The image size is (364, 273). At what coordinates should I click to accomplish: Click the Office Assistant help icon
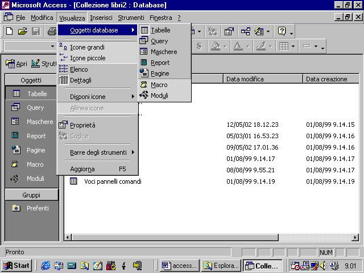pos(282,31)
